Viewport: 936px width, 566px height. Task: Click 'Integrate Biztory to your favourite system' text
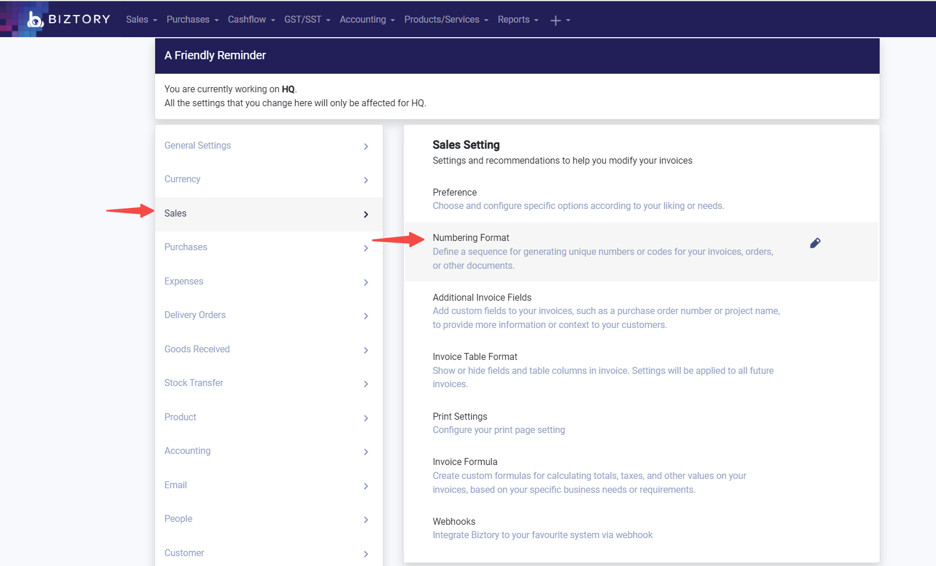coord(543,535)
